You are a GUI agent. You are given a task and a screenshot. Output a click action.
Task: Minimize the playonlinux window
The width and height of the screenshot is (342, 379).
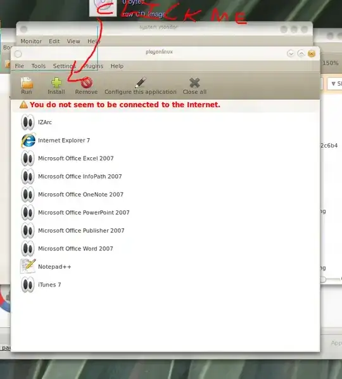pos(291,53)
